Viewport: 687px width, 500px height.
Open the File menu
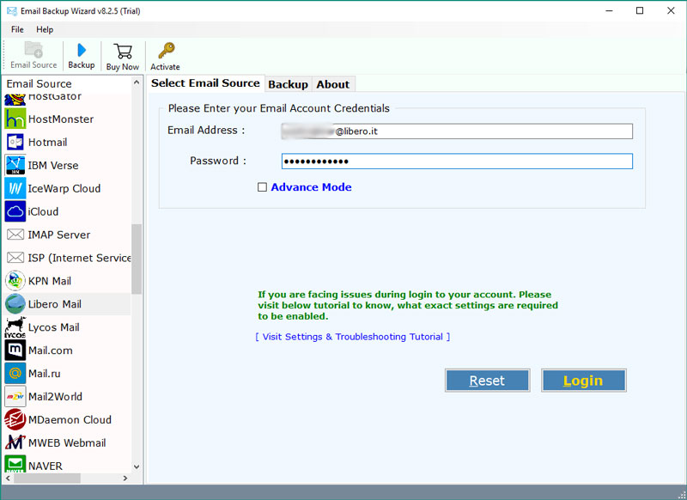17,29
